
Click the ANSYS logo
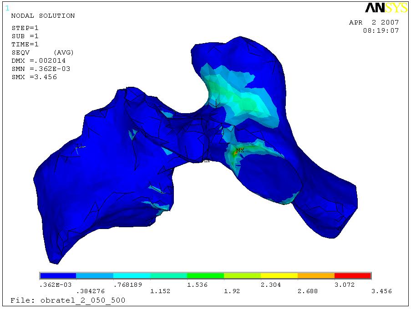pyautogui.click(x=386, y=8)
